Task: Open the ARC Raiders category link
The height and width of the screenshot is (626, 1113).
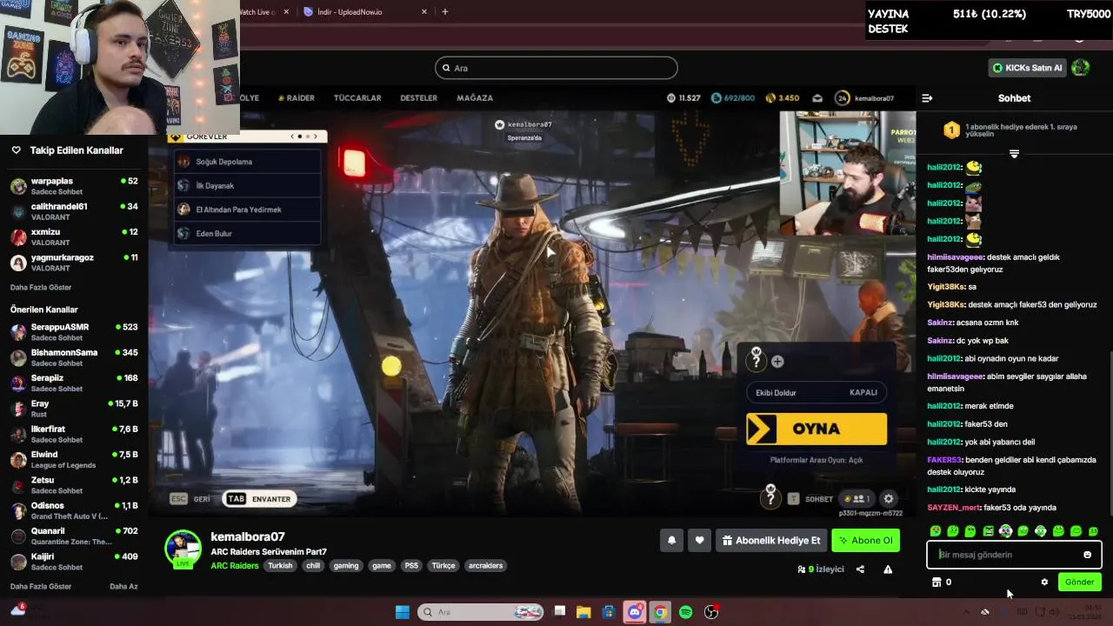Action: 235,566
